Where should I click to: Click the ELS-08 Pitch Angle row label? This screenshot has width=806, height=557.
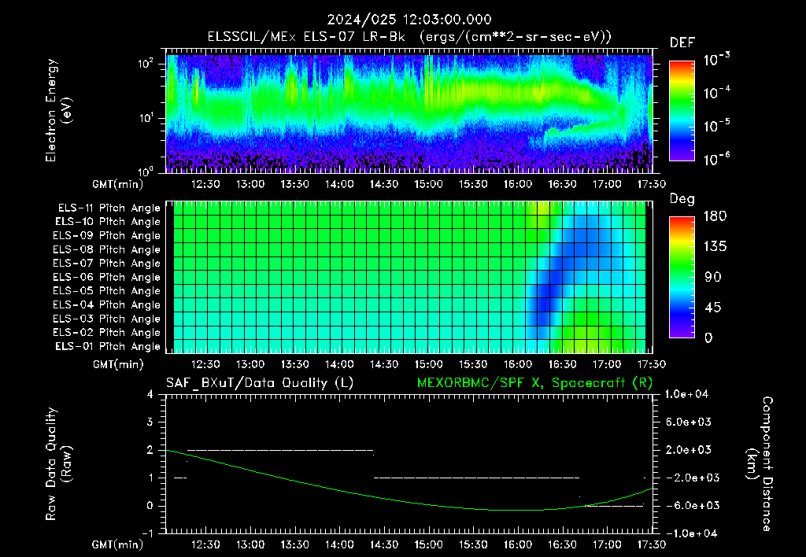click(x=106, y=249)
